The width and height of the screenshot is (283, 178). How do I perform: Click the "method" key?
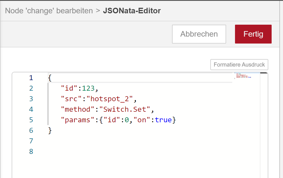tap(78, 109)
